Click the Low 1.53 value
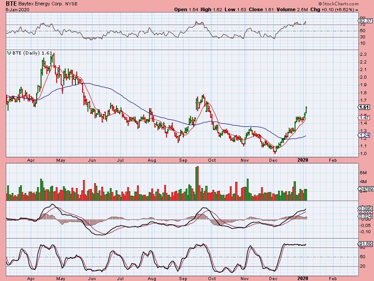Viewport: 374px width, 281px height. [235, 9]
